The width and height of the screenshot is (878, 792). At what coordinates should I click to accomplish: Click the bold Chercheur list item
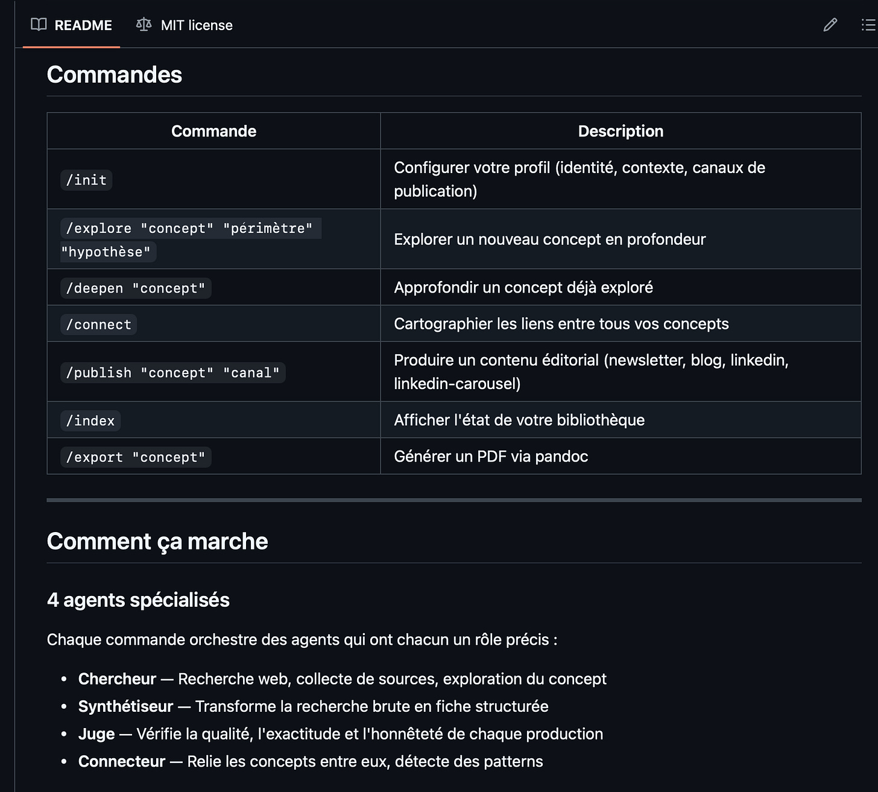[117, 679]
